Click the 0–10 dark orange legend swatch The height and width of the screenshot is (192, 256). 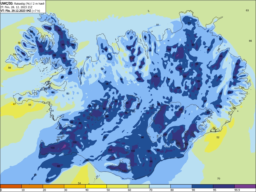coord(11,186)
